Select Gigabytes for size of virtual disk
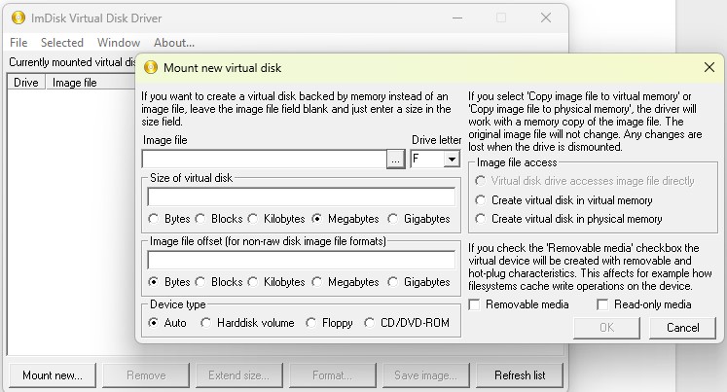The height and width of the screenshot is (392, 727). pos(395,219)
